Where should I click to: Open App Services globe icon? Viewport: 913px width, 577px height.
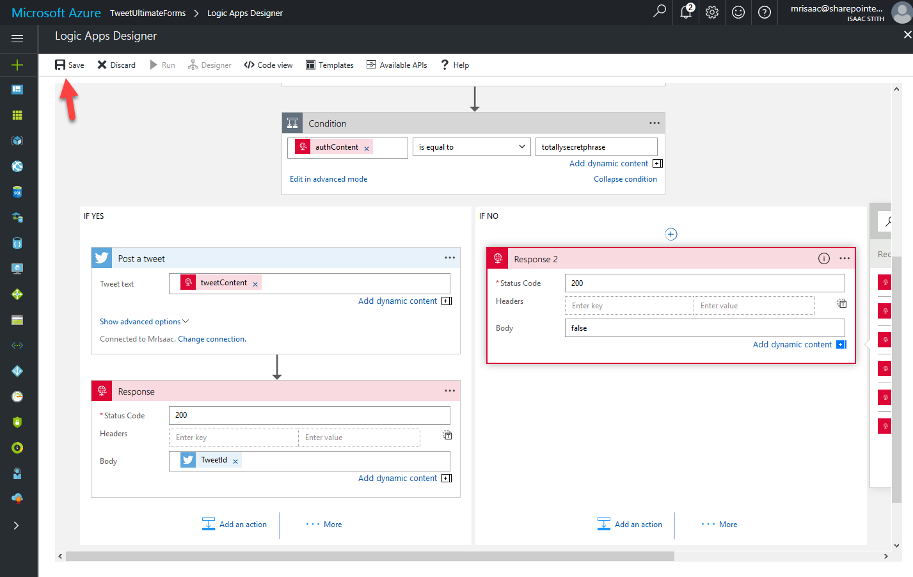[x=17, y=166]
